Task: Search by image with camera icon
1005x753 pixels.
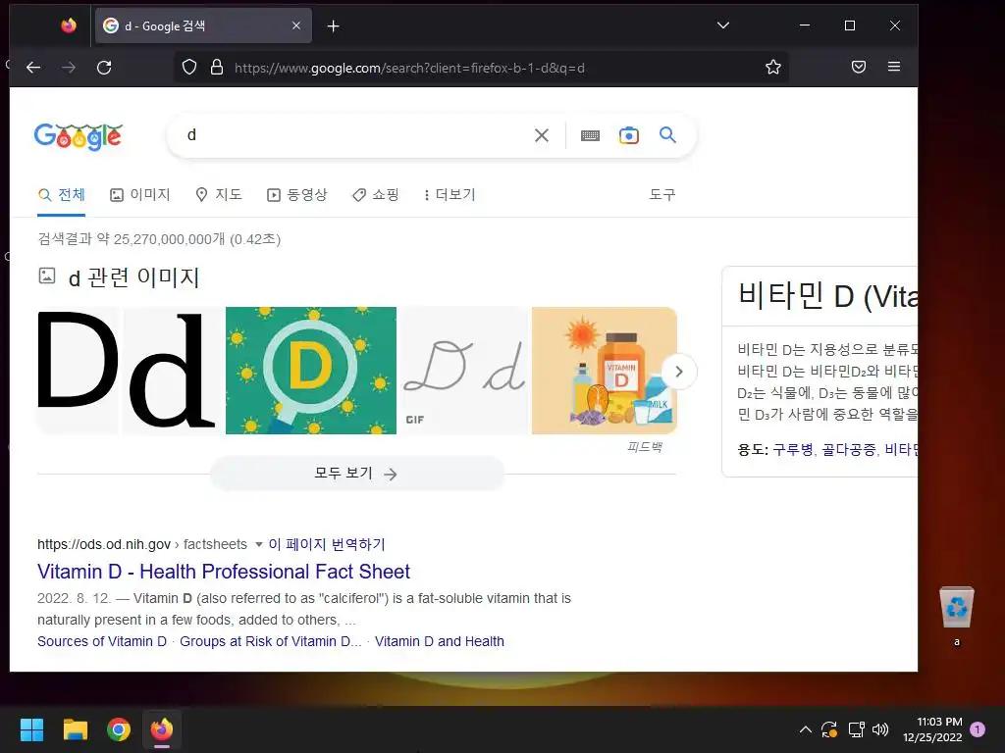Action: [x=629, y=135]
